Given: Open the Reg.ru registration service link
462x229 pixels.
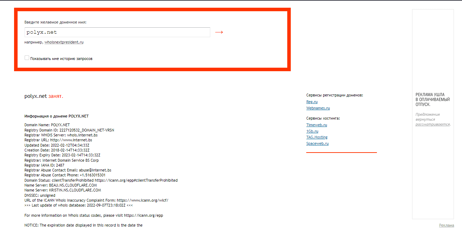Looking at the screenshot, I should 312,102.
